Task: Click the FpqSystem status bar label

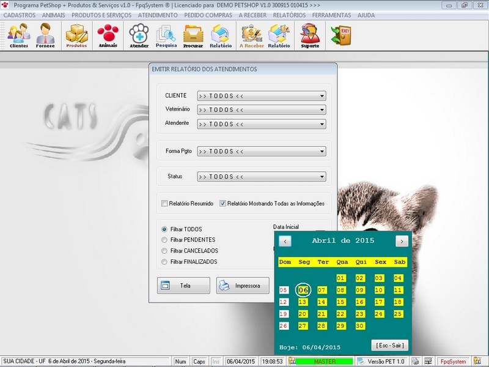Action: pyautogui.click(x=453, y=361)
